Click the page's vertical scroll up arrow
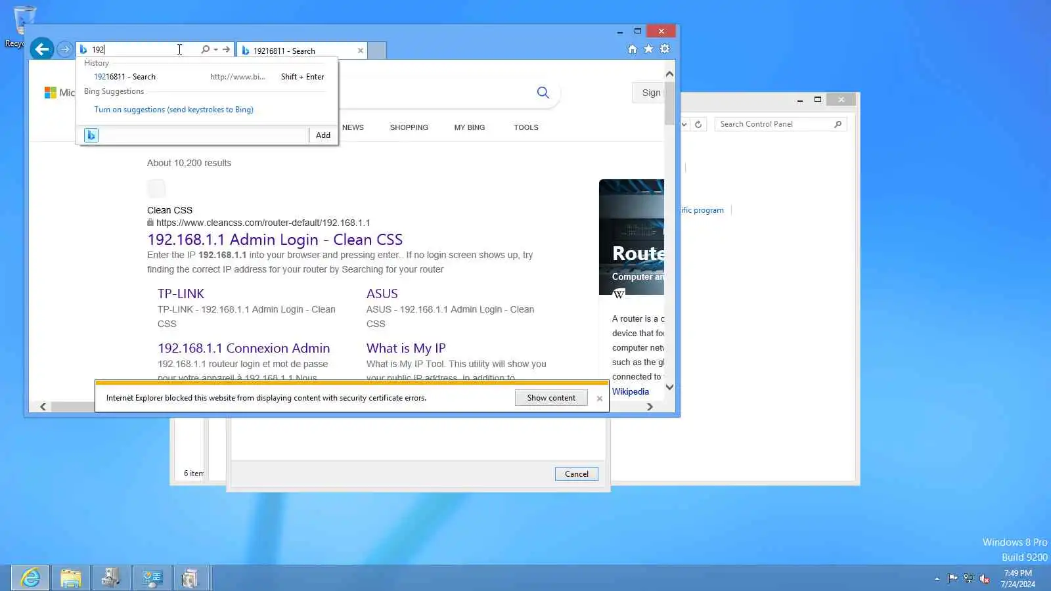The width and height of the screenshot is (1051, 591). (x=669, y=74)
